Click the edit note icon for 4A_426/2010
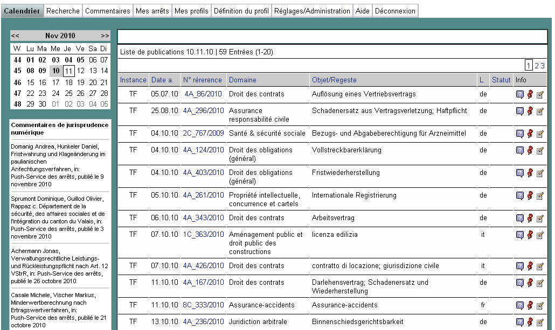This screenshot has width=555, height=330. tap(540, 266)
